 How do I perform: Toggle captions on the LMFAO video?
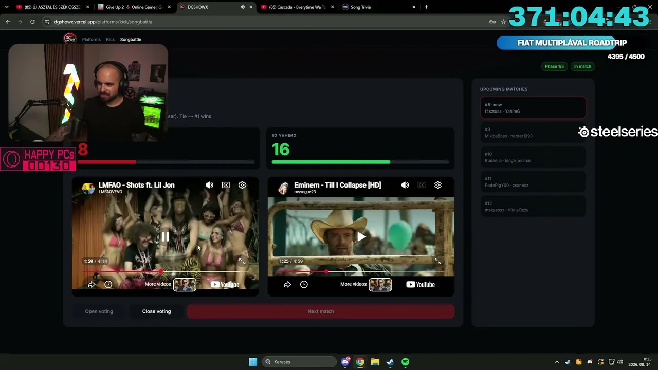pyautogui.click(x=226, y=185)
